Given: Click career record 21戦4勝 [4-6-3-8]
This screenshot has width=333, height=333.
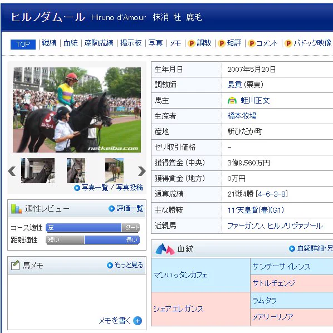Looking at the screenshot, I should pos(257,194).
